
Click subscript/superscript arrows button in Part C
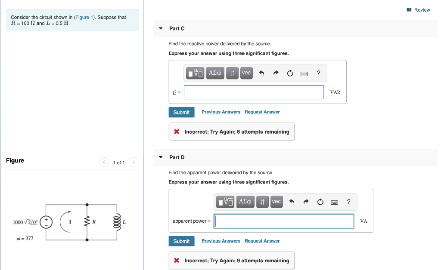(x=232, y=73)
